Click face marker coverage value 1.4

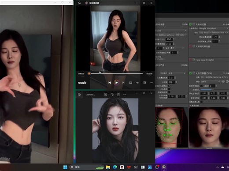[x=215, y=37]
